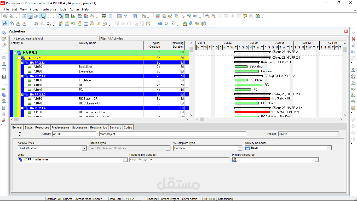Viewport: 357px width, 201px height.
Task: Click the Timescale toolbar icon
Action: pos(119,16)
